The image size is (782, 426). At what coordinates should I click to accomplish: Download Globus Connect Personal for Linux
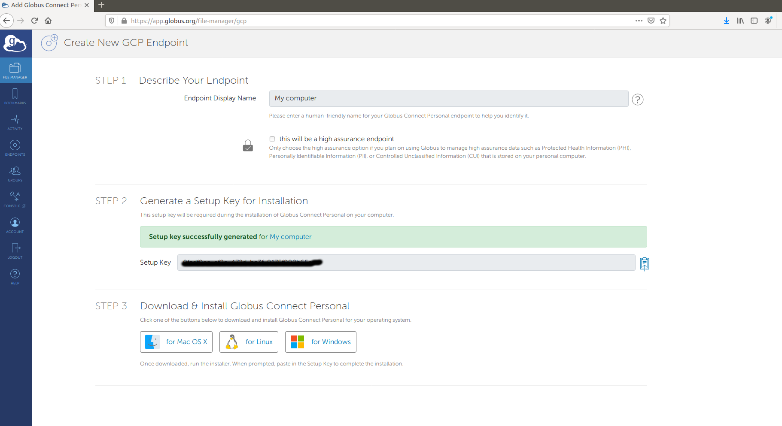point(249,341)
